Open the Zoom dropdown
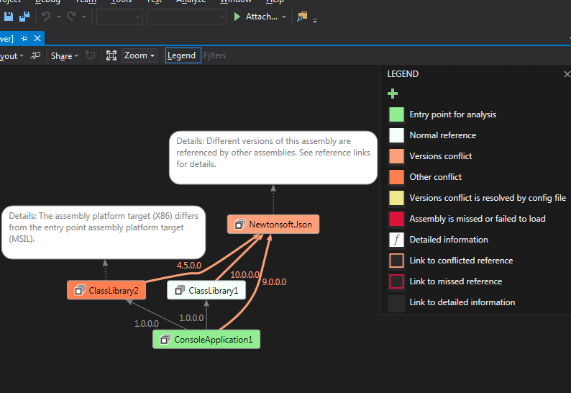Image resolution: width=571 pixels, height=393 pixels. 140,55
